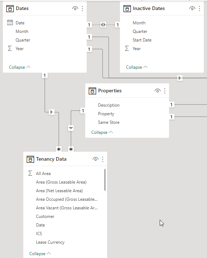The width and height of the screenshot is (207, 258).
Task: Toggle visibility of Properties table
Action: click(158, 91)
